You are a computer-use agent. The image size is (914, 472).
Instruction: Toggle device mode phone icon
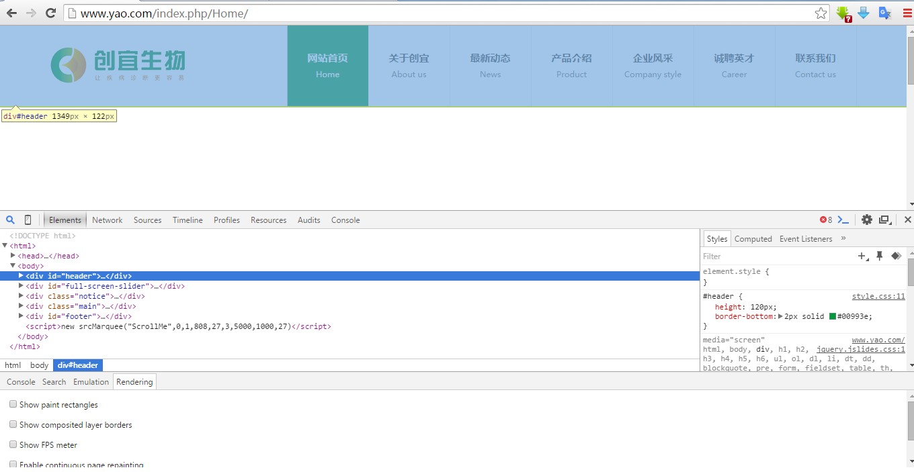point(28,220)
